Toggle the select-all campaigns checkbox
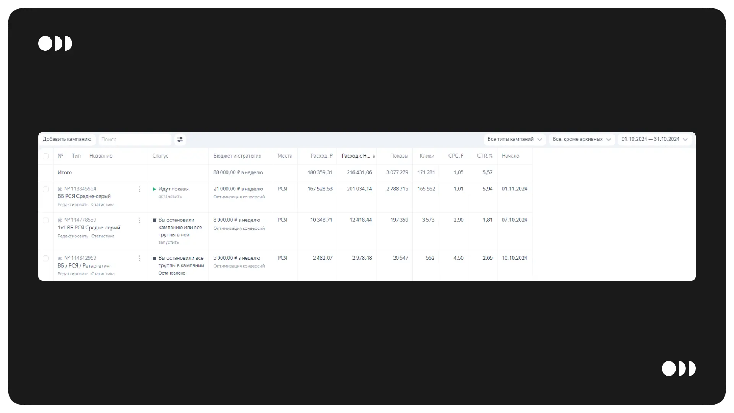The width and height of the screenshot is (734, 413). [45, 156]
